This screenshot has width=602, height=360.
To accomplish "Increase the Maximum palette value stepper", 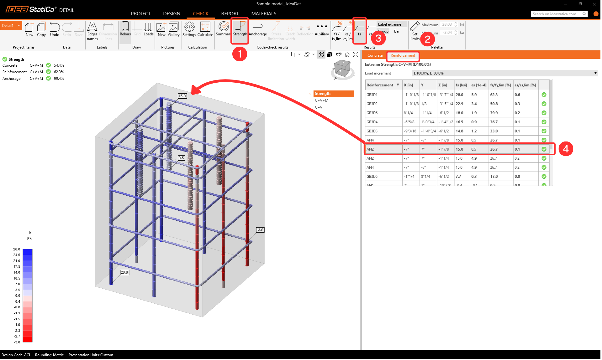I will click(x=456, y=23).
